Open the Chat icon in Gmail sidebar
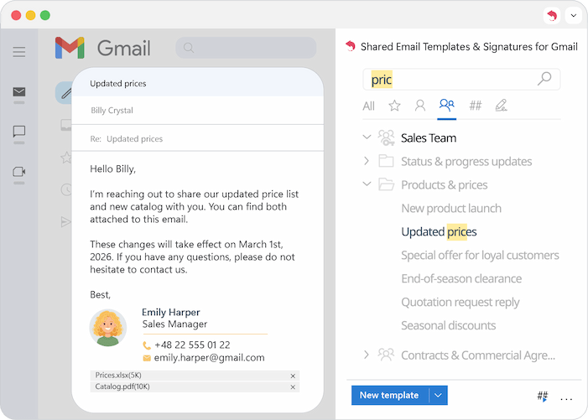Viewport: 588px width, 420px height. tap(19, 131)
